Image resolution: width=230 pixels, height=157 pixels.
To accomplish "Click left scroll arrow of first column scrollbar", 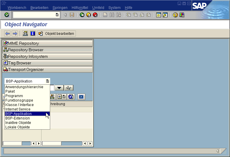I will point(33,143).
